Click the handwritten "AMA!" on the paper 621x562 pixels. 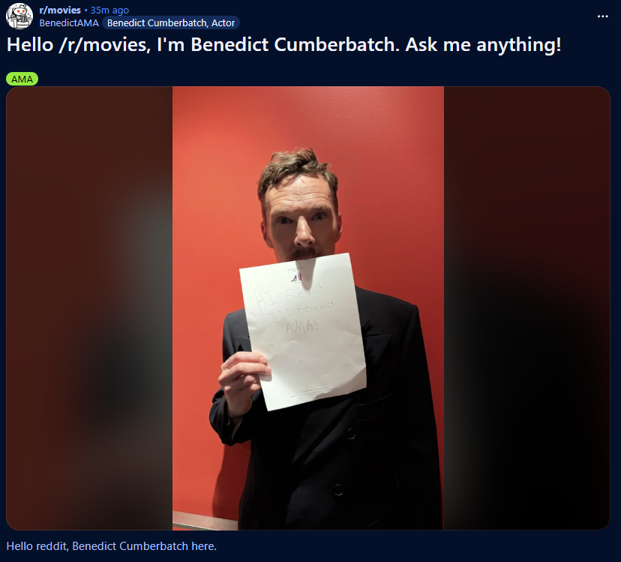tap(301, 327)
